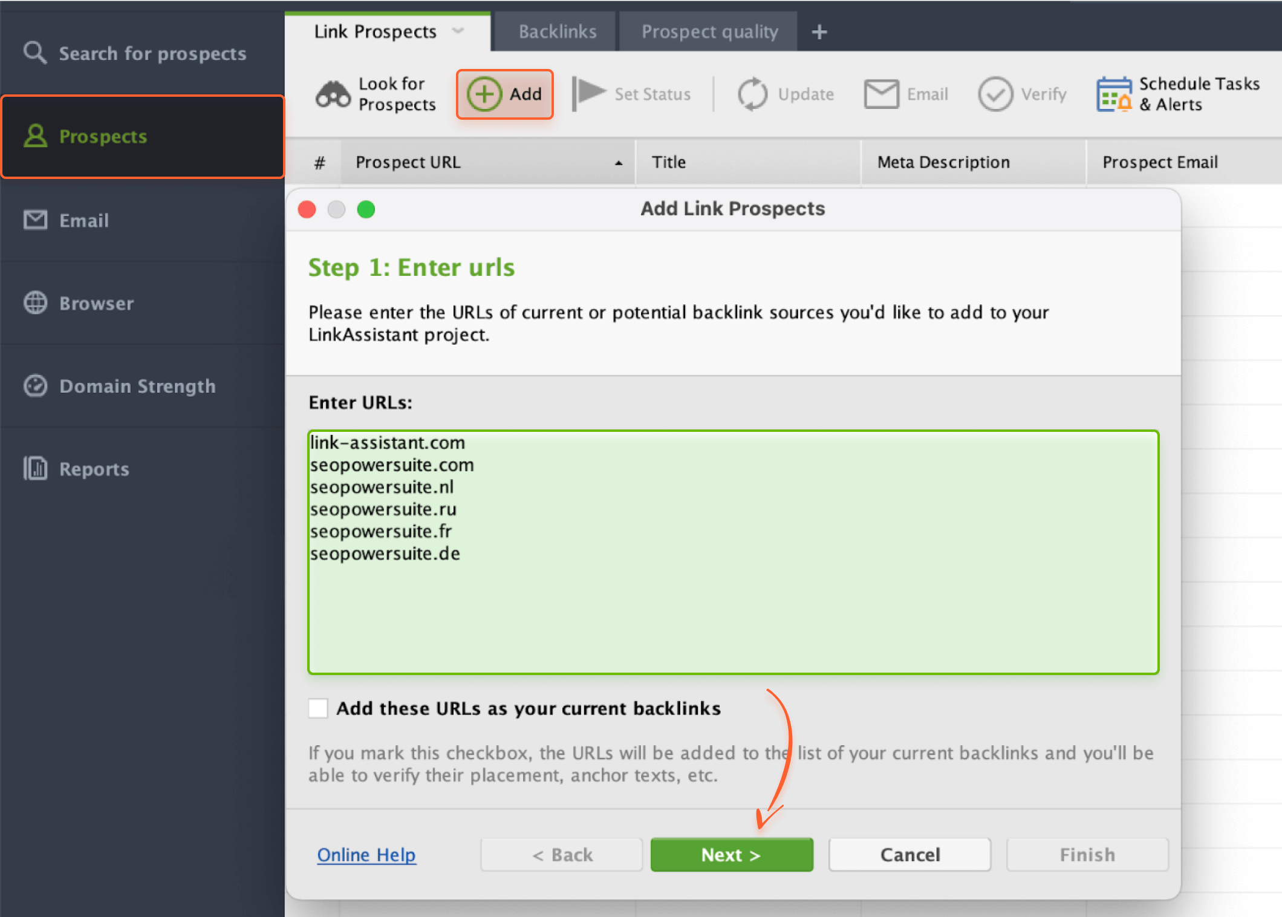The height and width of the screenshot is (917, 1282).
Task: Click the Verify checkmark icon
Action: (995, 94)
